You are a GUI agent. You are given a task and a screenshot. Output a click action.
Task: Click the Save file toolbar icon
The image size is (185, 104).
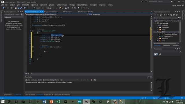(18, 8)
